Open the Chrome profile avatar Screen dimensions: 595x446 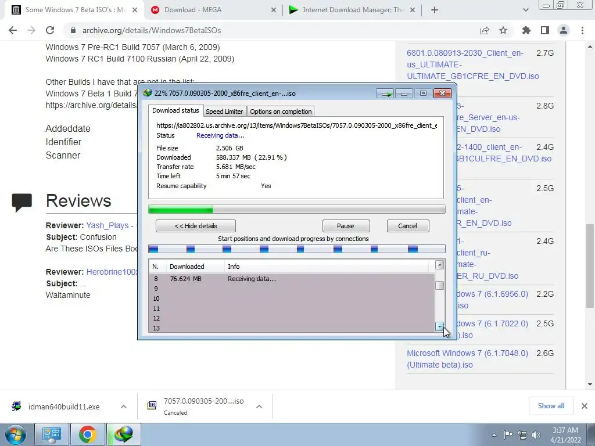(564, 30)
